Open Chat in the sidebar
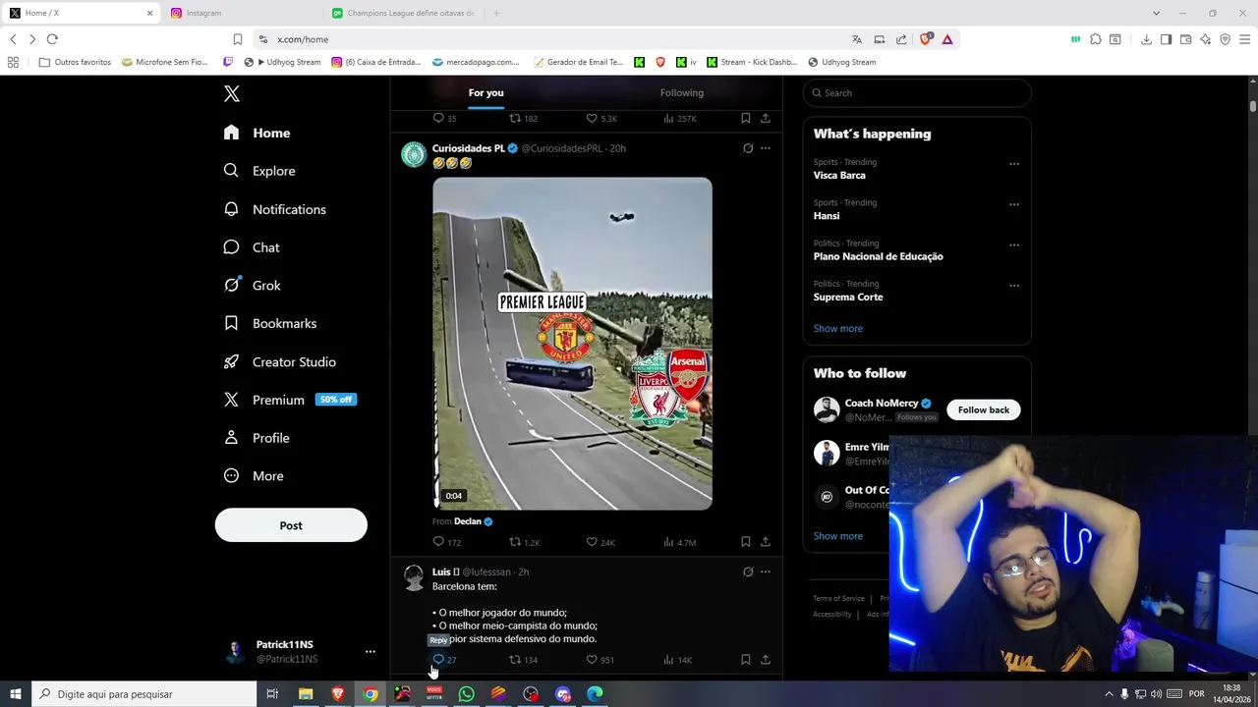Viewport: 1258px width, 707px height. pos(252,247)
